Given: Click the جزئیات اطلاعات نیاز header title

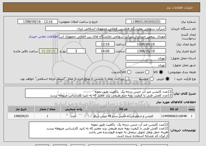Looking at the screenshot, I should tap(180, 8).
